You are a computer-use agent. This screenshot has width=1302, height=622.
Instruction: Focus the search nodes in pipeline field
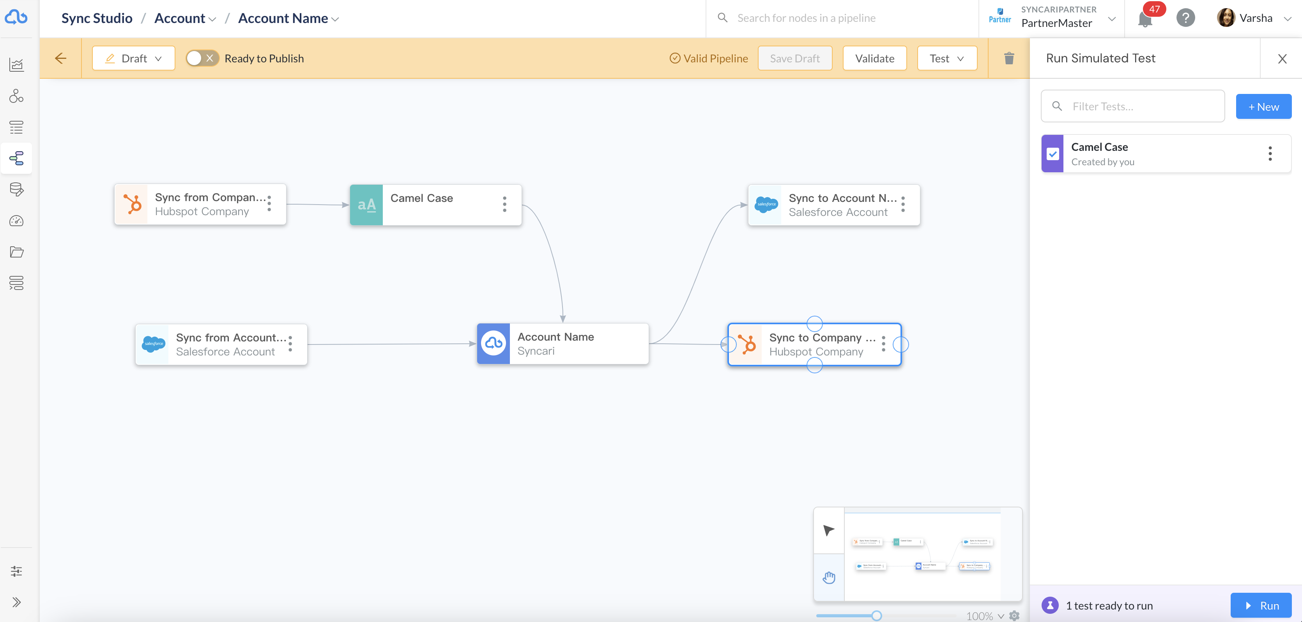coord(842,18)
